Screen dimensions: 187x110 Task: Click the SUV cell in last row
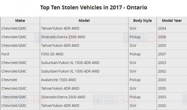[142, 106]
